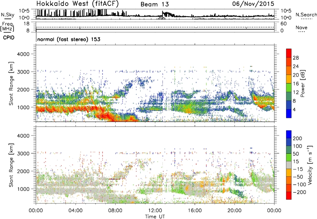Select the "Freq. [MHz]" axis label
This screenshot has width=317, height=219.
[x=7, y=27]
